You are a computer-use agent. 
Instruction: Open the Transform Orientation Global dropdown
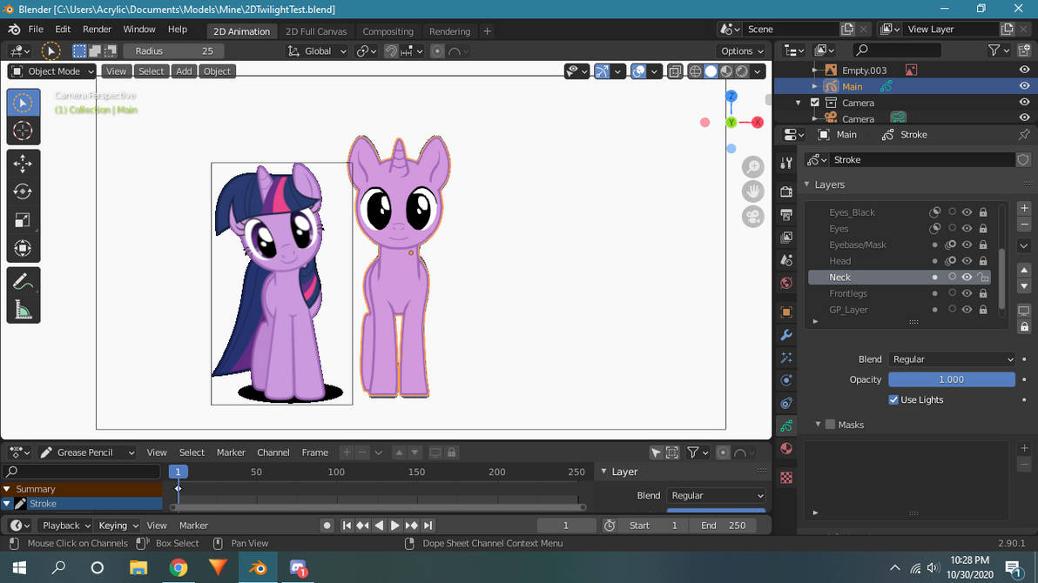(x=316, y=50)
